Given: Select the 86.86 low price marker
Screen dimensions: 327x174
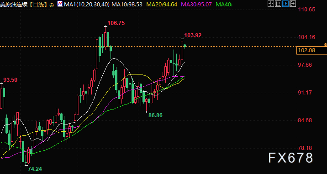Looking at the screenshot, I should pyautogui.click(x=155, y=115).
